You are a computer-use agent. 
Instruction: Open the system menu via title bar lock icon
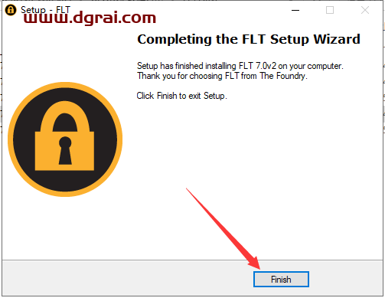pyautogui.click(x=11, y=10)
